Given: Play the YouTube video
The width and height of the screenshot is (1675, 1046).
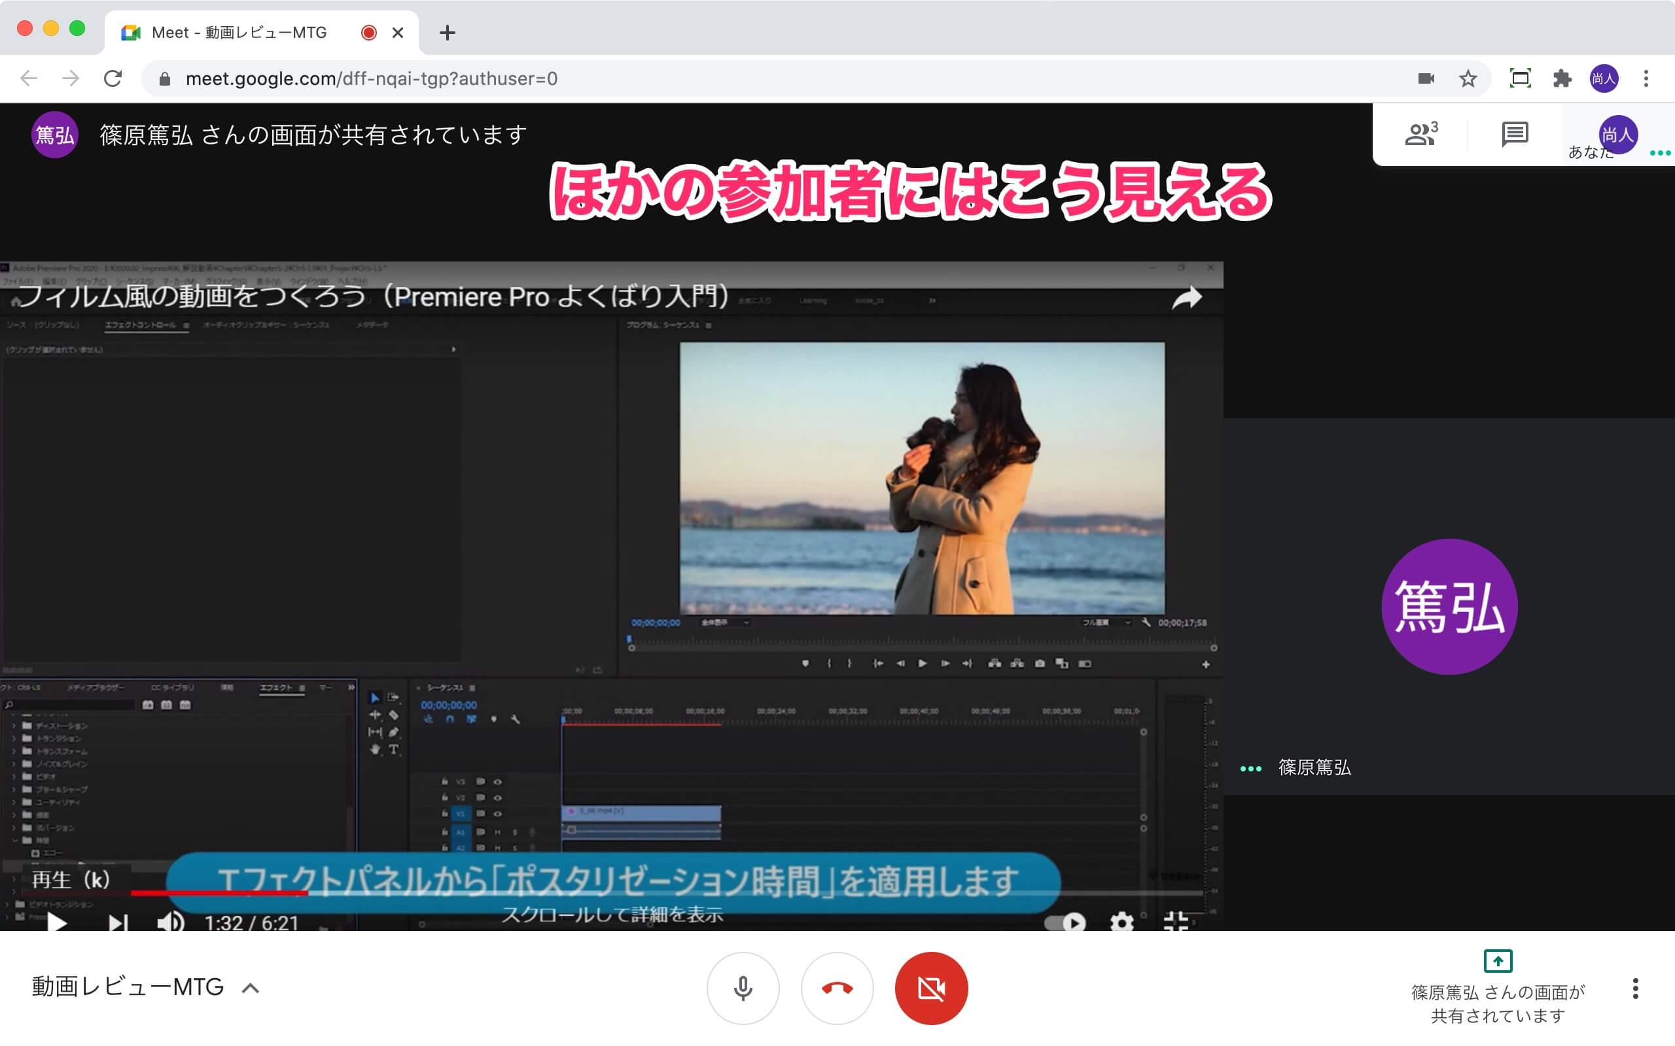Looking at the screenshot, I should pyautogui.click(x=57, y=923).
